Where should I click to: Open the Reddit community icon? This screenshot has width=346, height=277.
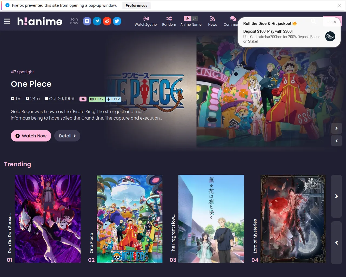pyautogui.click(x=107, y=21)
